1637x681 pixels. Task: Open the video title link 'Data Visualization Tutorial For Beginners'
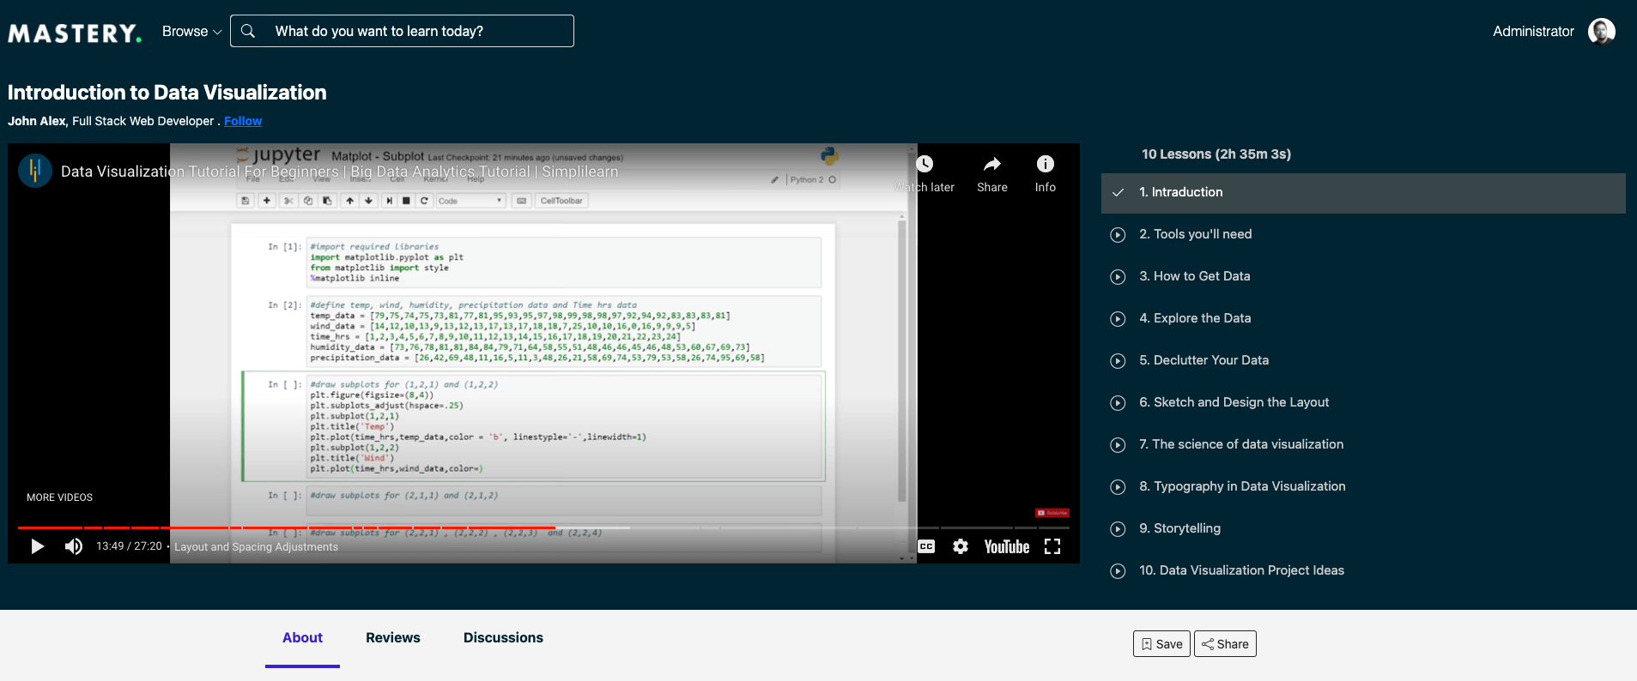[x=339, y=172]
